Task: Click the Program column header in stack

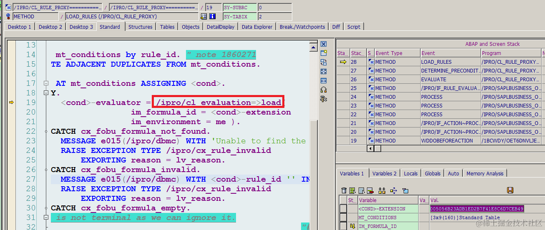Action: click(511, 53)
